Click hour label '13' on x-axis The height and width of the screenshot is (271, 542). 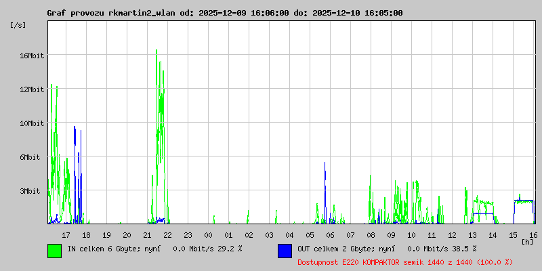472,235
